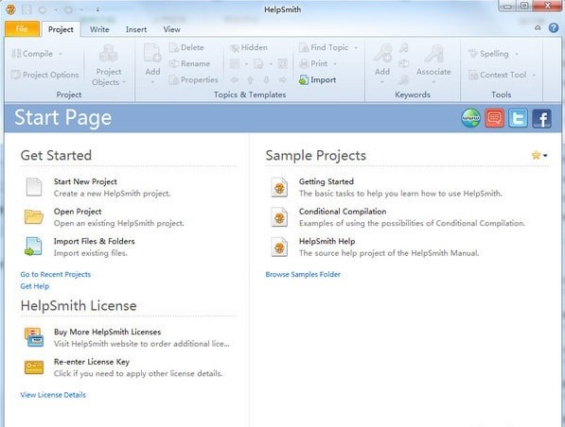565x427 pixels.
Task: Open the File menu
Action: click(x=22, y=28)
